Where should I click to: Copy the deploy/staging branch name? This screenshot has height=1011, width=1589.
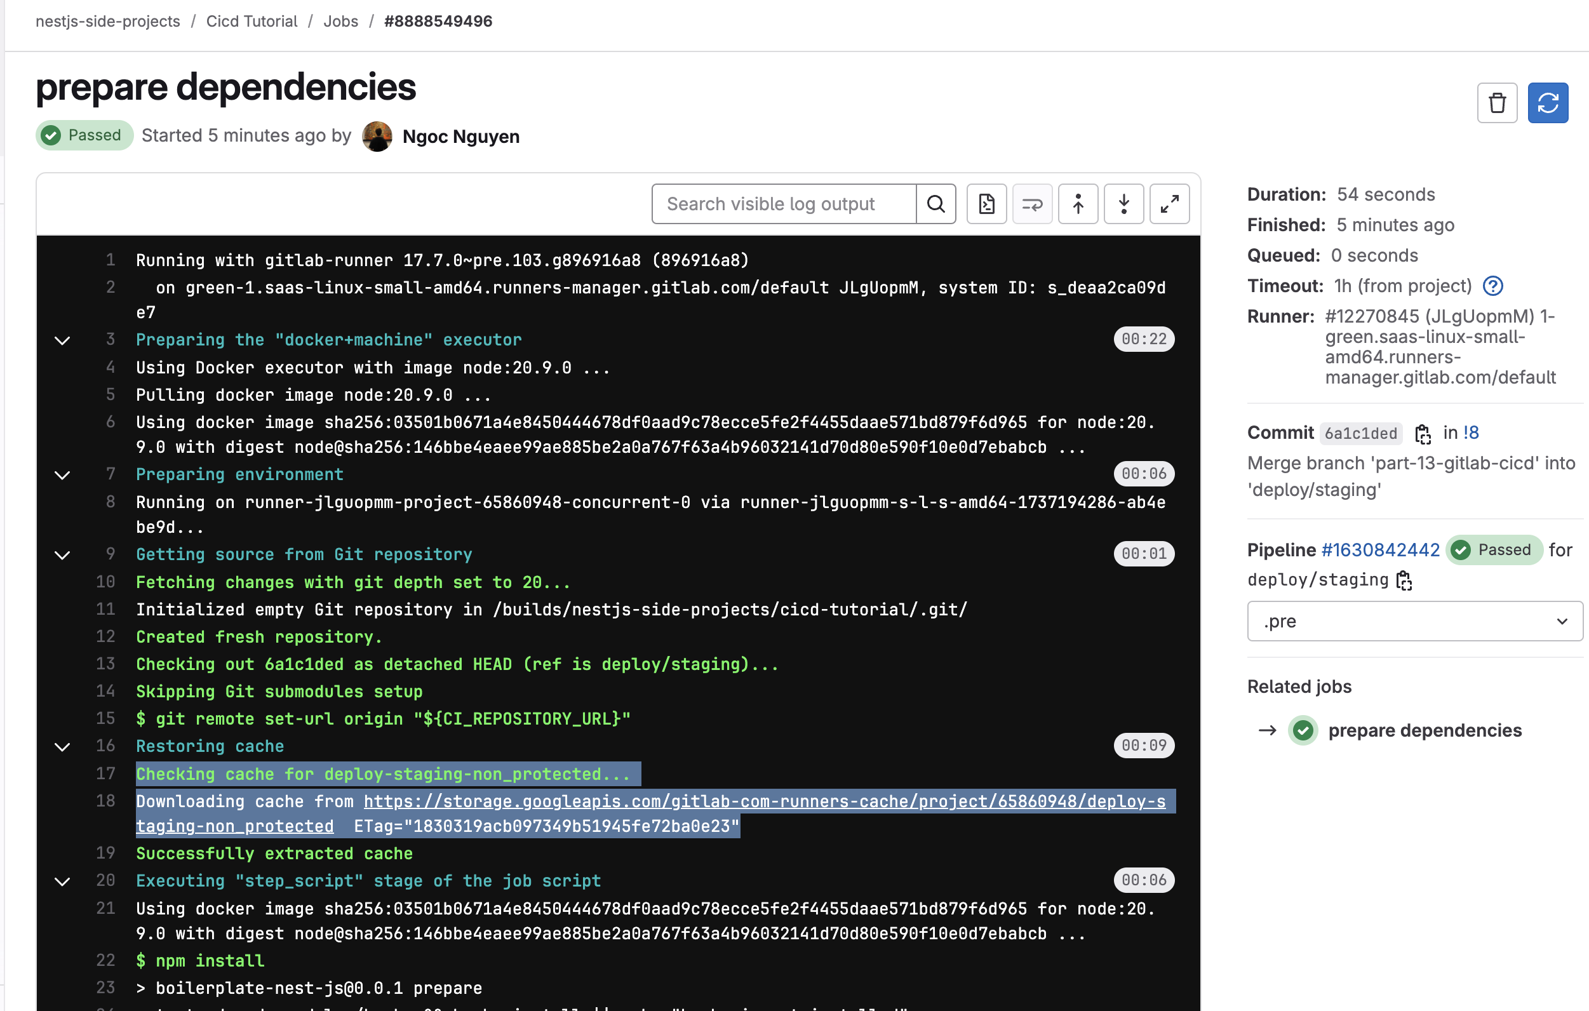point(1405,580)
